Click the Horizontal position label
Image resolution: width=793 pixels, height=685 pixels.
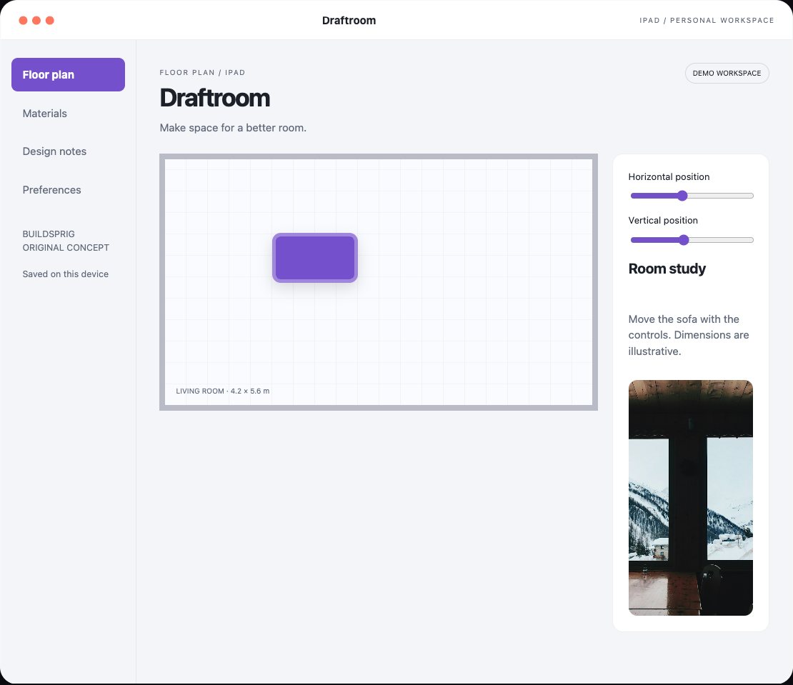coord(669,177)
